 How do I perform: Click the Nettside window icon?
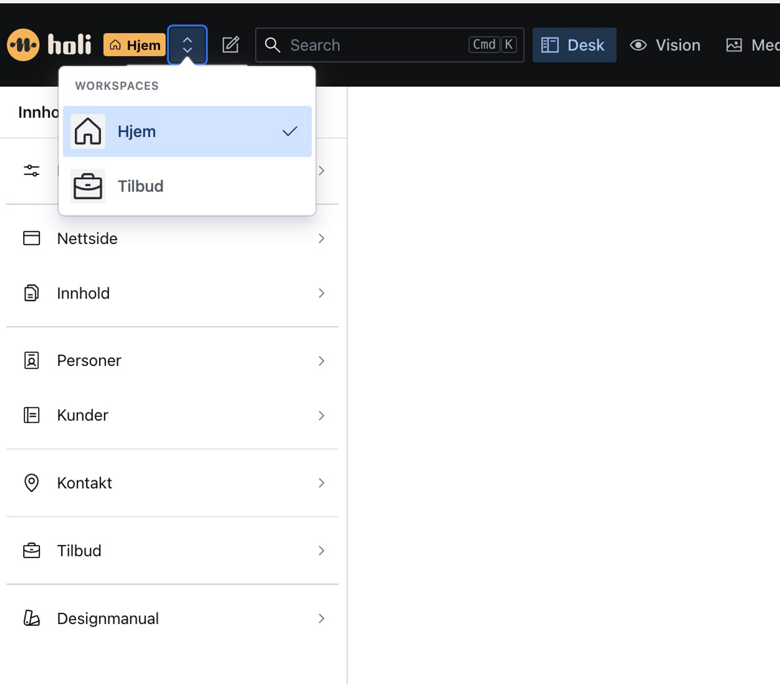coord(32,238)
